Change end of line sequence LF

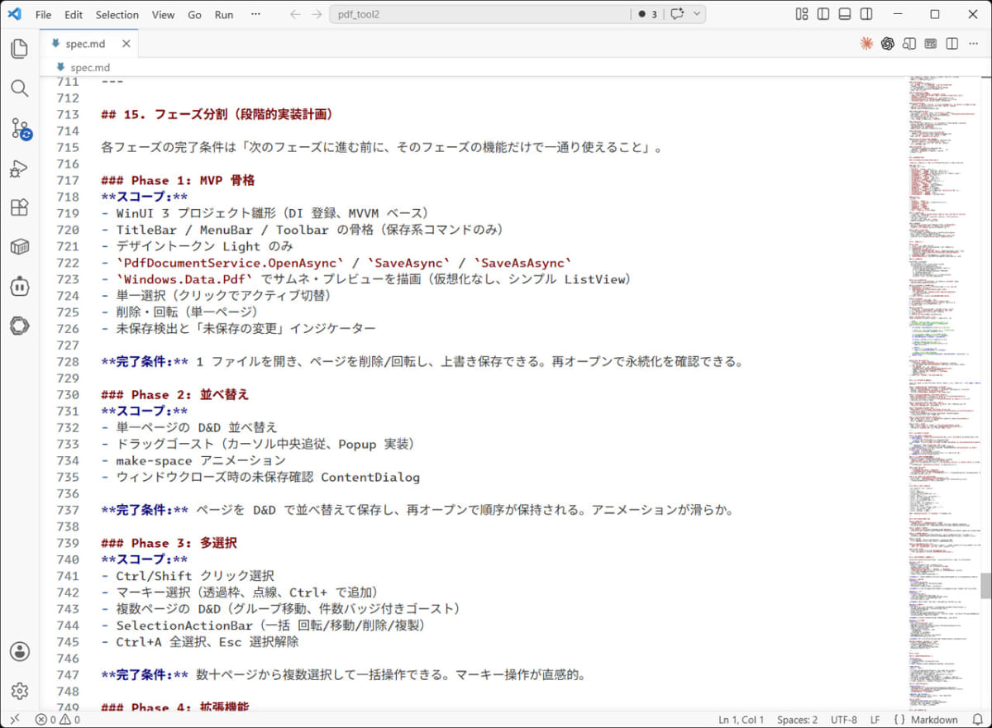pos(875,720)
